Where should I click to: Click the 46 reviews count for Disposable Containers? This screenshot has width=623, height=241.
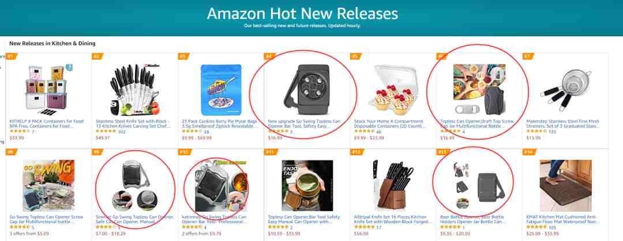(x=378, y=132)
